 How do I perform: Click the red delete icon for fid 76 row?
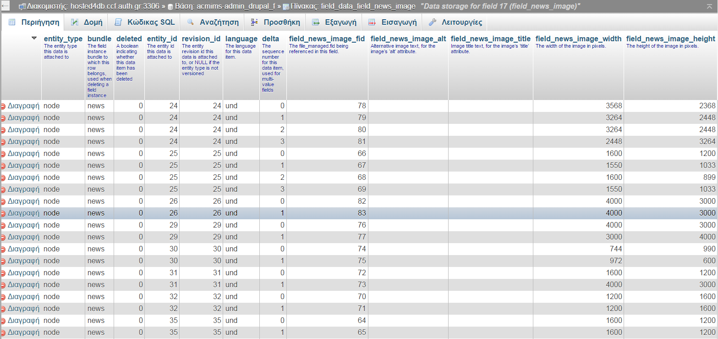3,225
